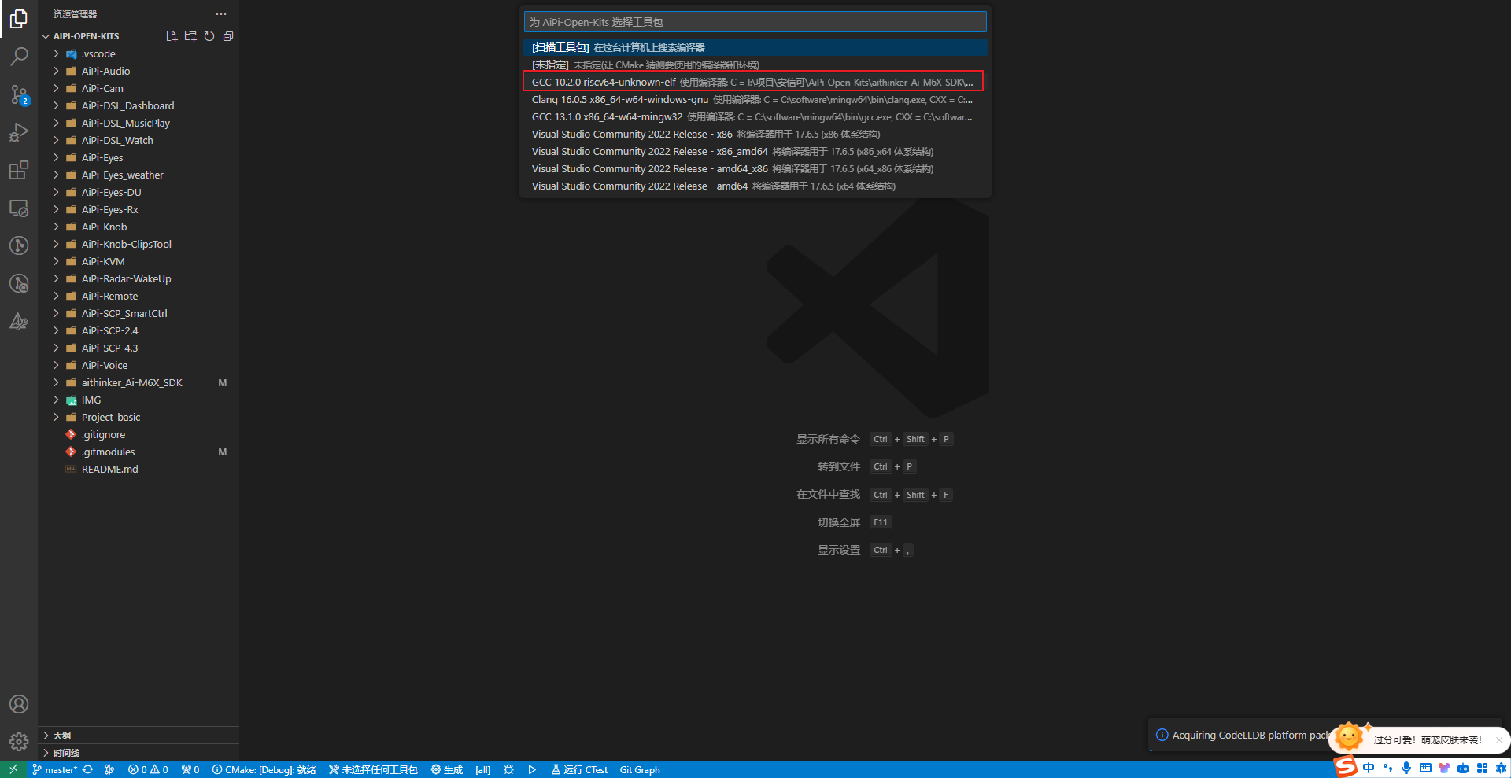Select the IMG folder
This screenshot has height=778, width=1511.
[x=139, y=400]
